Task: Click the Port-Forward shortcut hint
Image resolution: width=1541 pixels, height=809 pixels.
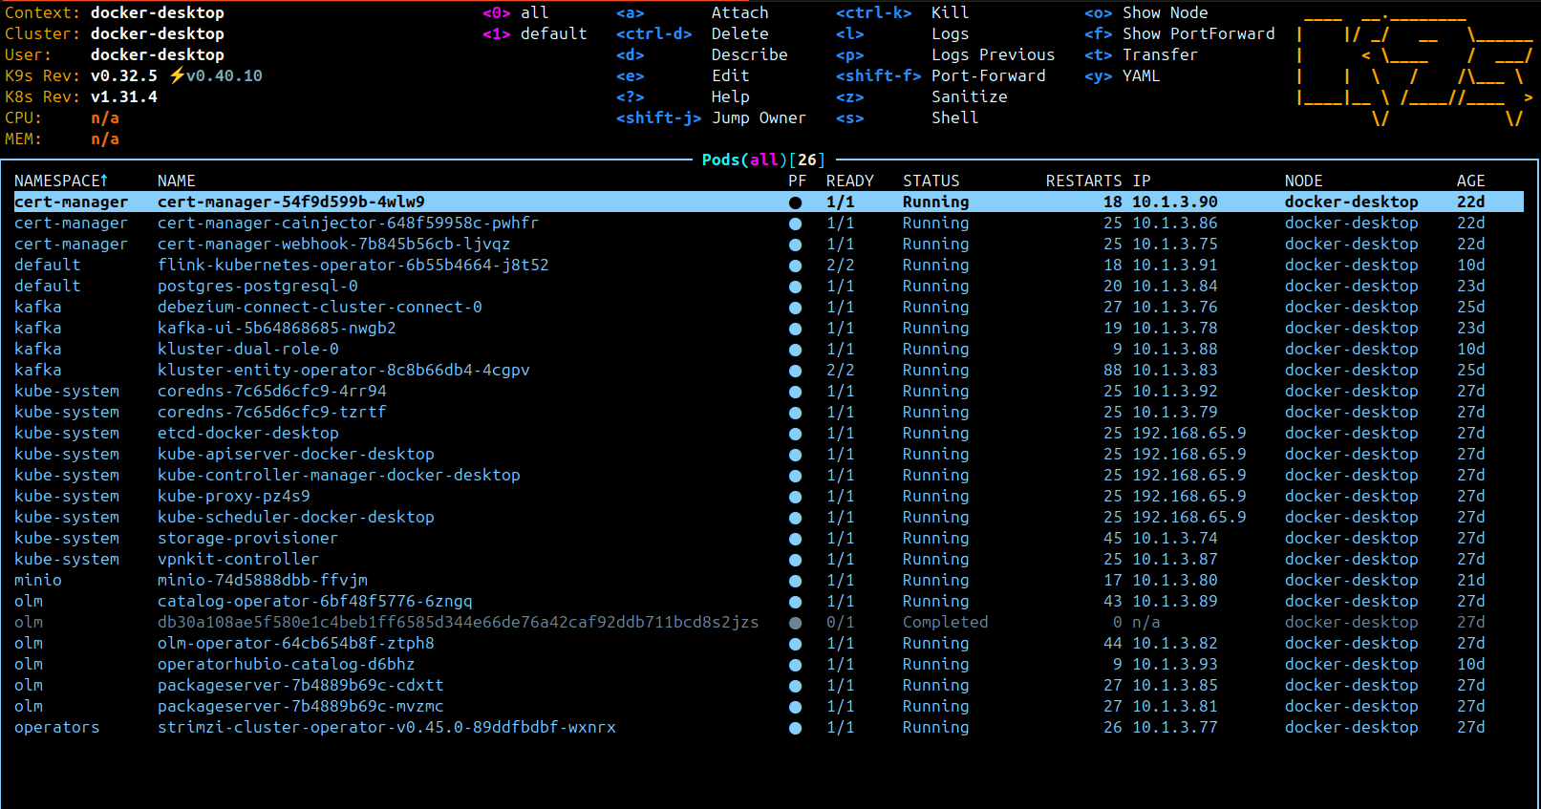Action: pos(988,75)
